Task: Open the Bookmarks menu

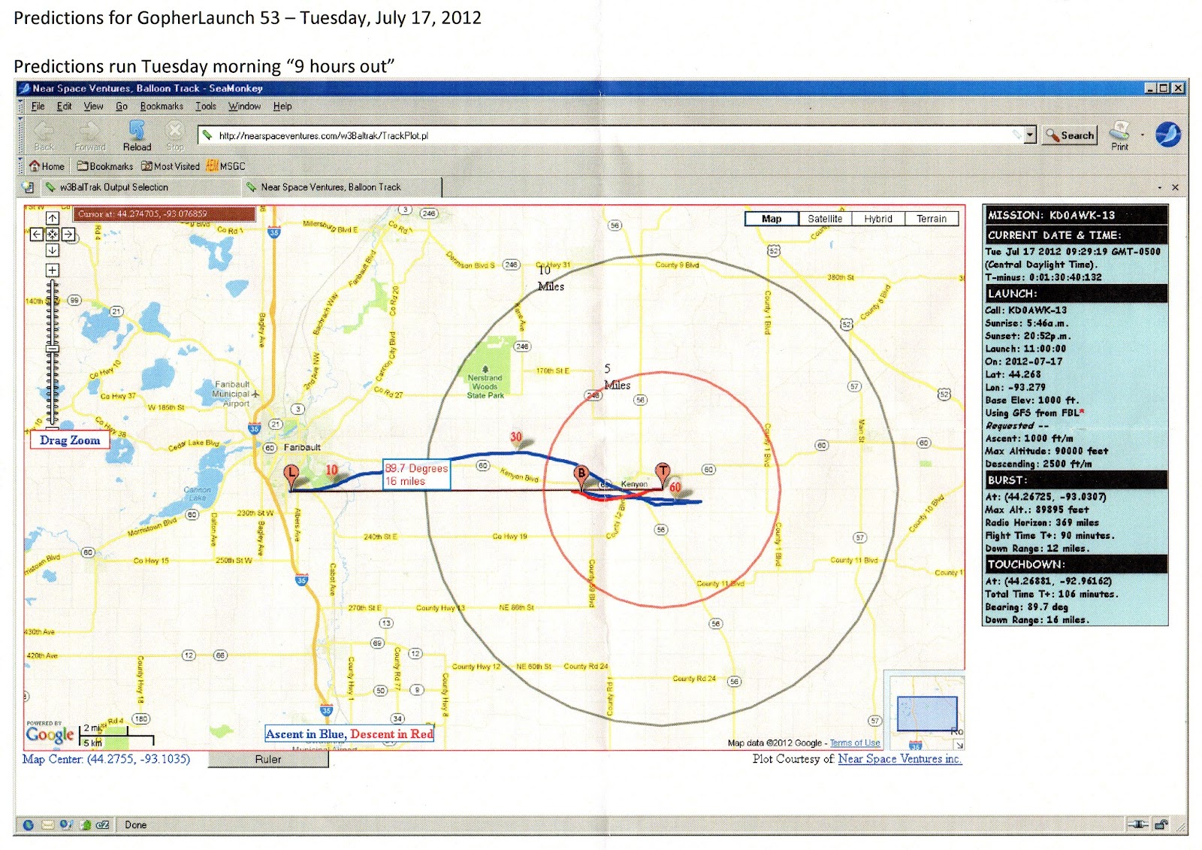Action: coord(162,106)
